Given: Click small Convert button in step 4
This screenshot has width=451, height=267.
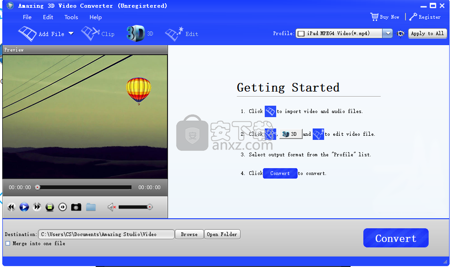Looking at the screenshot, I should (x=280, y=174).
